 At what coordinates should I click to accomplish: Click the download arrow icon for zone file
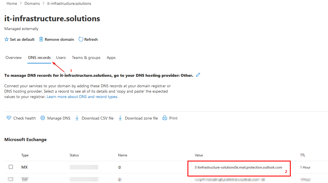tap(120, 118)
